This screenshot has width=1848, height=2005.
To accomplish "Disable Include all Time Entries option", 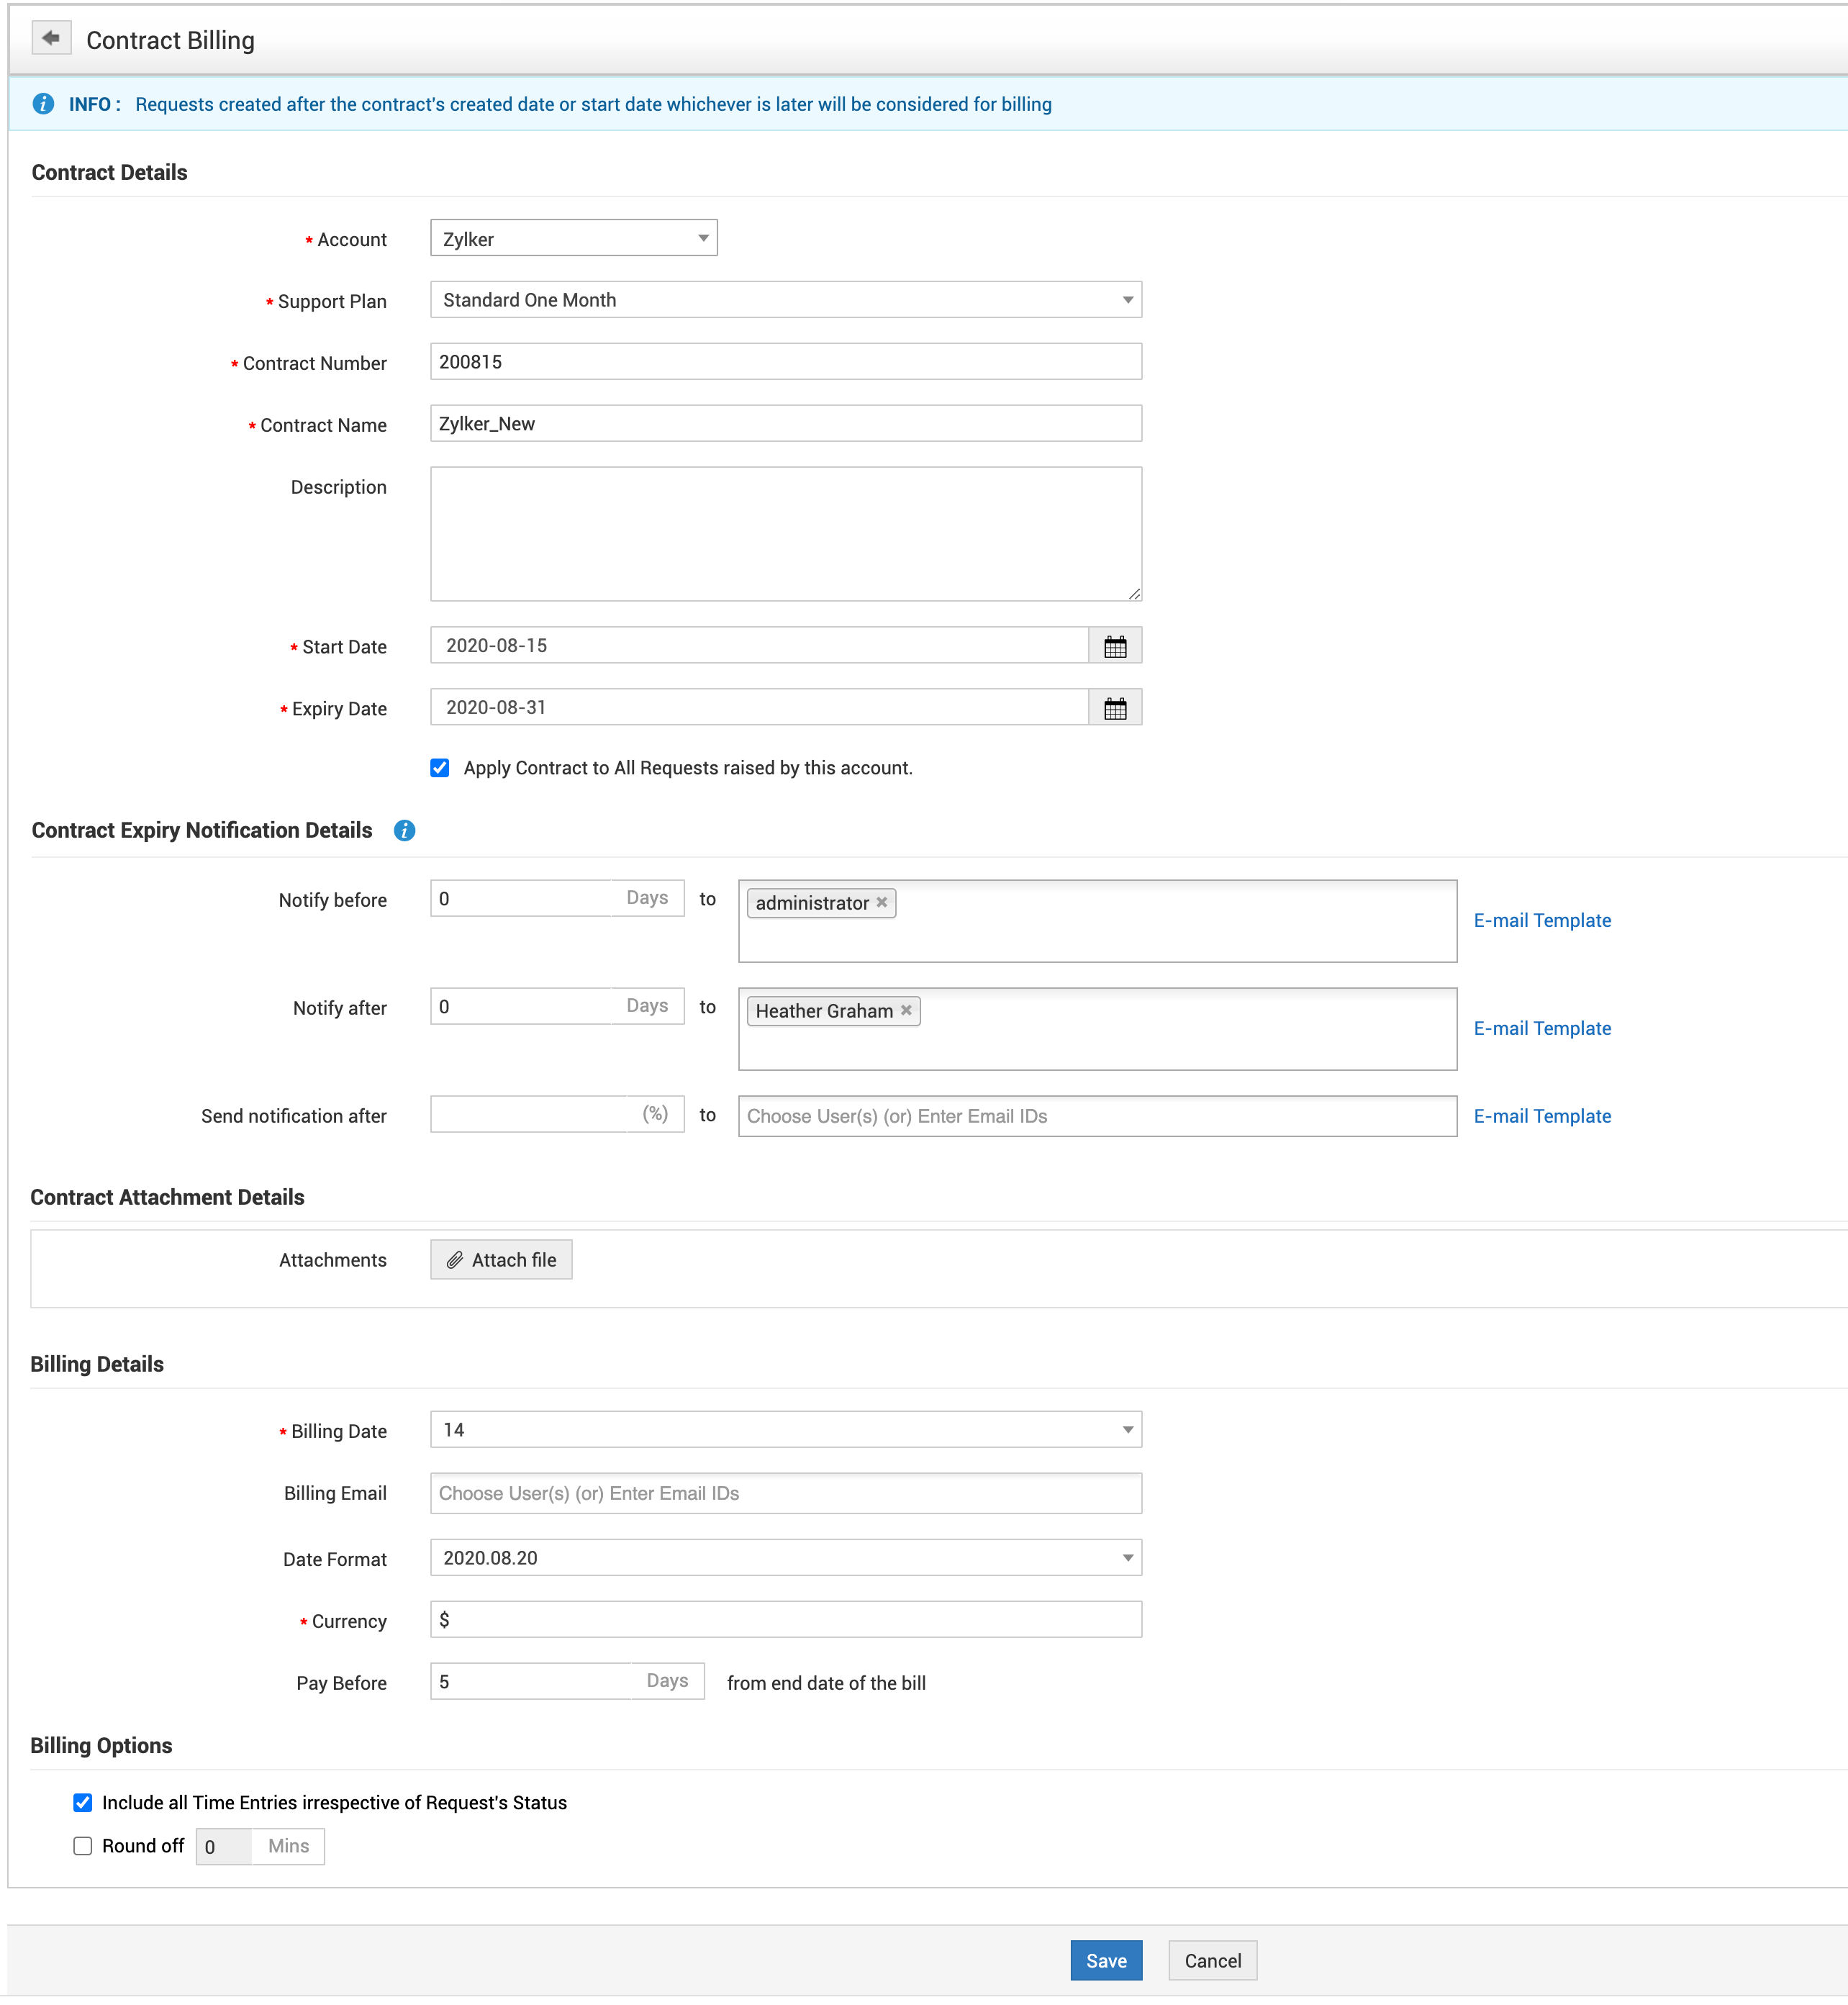I will point(83,1802).
